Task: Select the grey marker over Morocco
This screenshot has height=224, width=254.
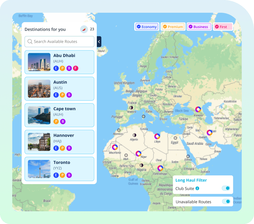Action: tap(119, 130)
